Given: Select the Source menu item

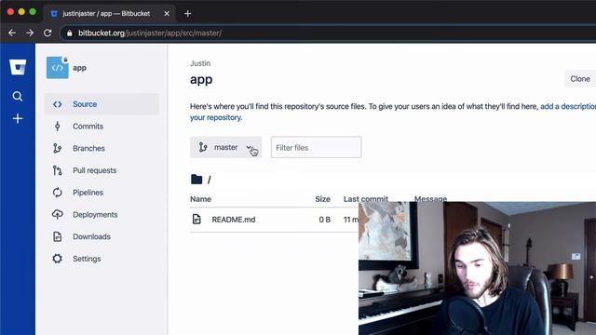Looking at the screenshot, I should click(102, 104).
